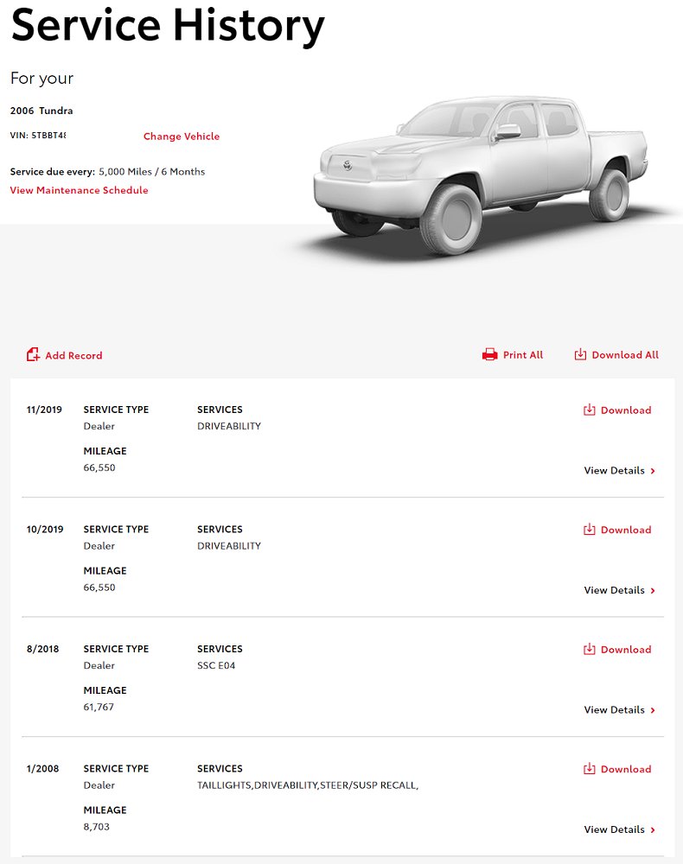The image size is (683, 864).
Task: Click the 2006 Tundra vehicle name
Action: click(41, 111)
